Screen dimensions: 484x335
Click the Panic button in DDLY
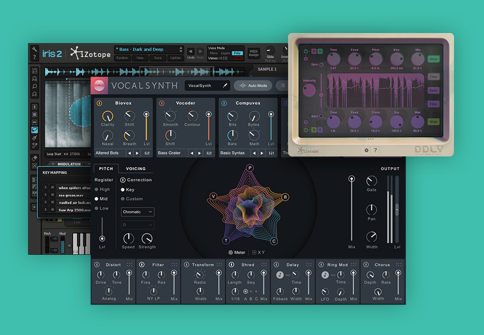(433, 90)
